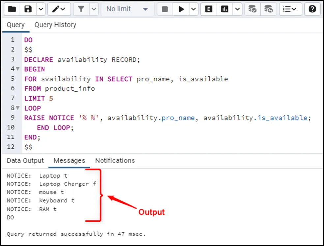Roll back the transaction
This screenshot has width=324, height=246.
(x=269, y=9)
